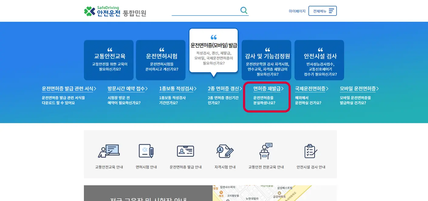Click the 교통안전 전문교육 안내 lecturer icon
The width and height of the screenshot is (428, 201).
tap(265, 151)
